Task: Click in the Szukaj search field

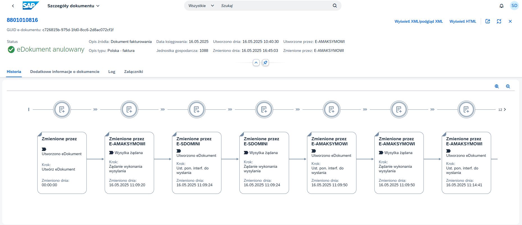Action: coord(275,6)
